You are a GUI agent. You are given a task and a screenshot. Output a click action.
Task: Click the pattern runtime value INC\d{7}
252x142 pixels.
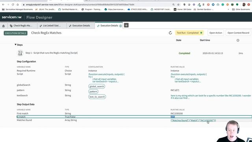point(175,90)
